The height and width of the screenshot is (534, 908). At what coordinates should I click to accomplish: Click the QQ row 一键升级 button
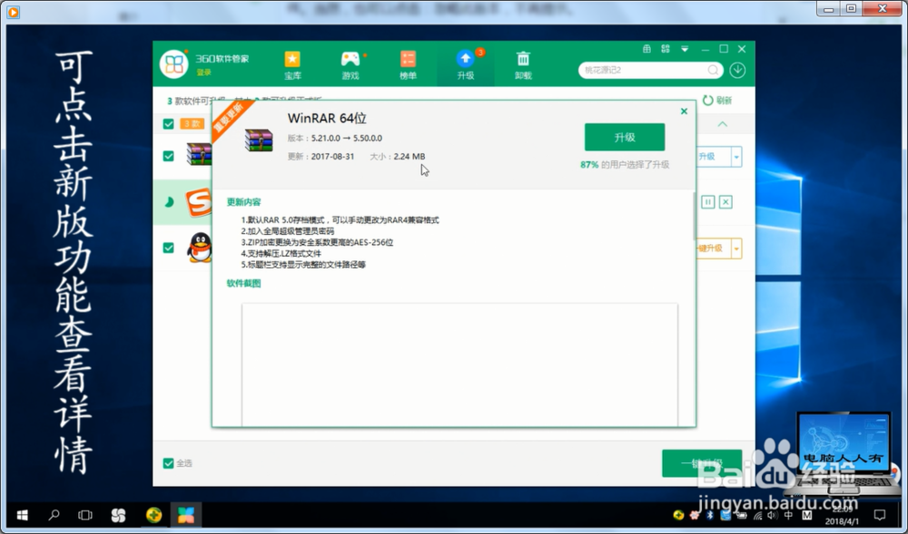[x=713, y=248]
